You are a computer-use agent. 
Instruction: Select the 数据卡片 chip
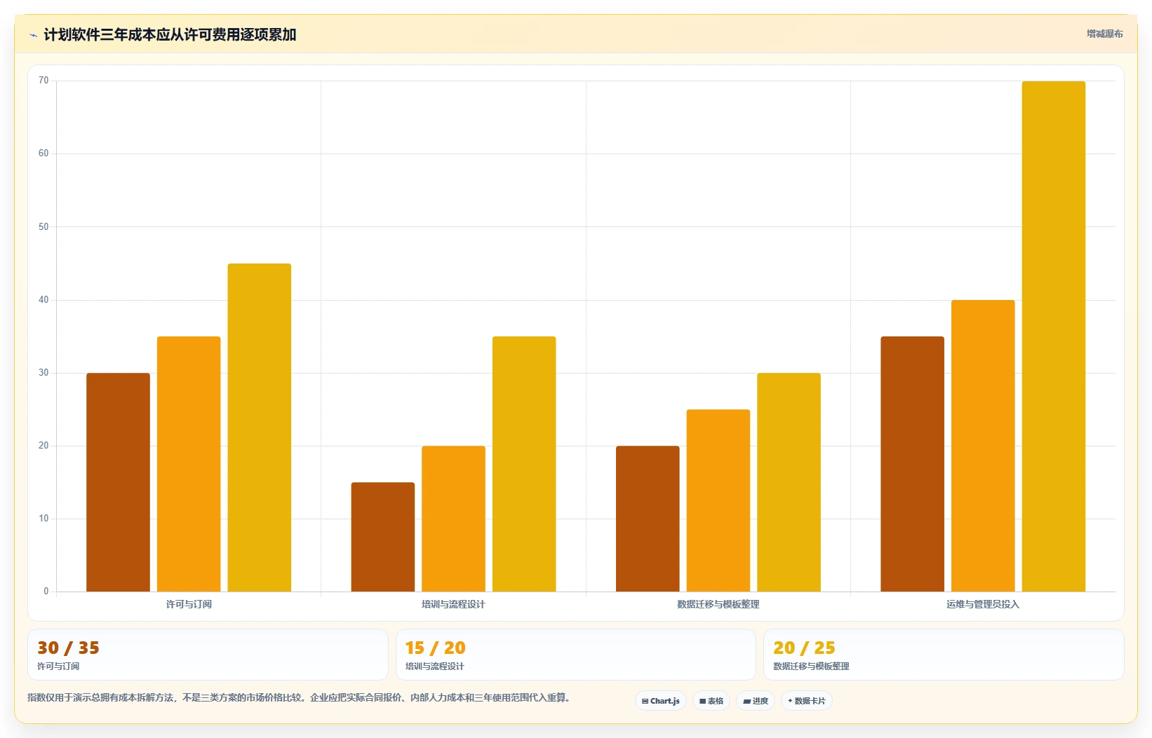click(807, 701)
